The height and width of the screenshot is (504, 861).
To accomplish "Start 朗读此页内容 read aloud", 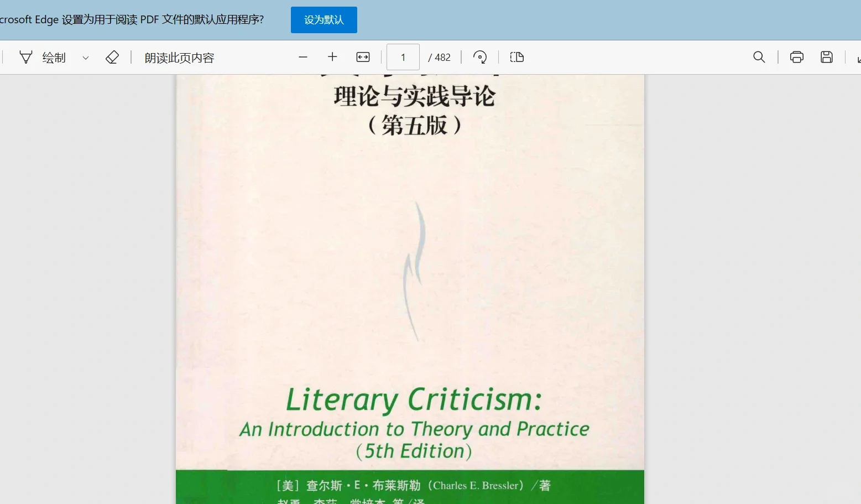I will [x=179, y=58].
